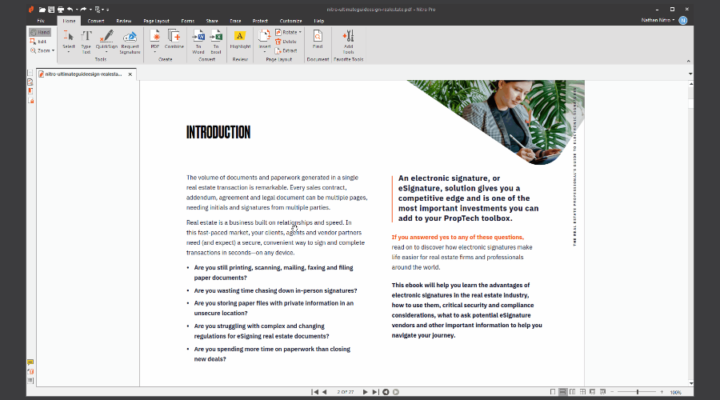Click the zoom in plus button

click(x=662, y=392)
